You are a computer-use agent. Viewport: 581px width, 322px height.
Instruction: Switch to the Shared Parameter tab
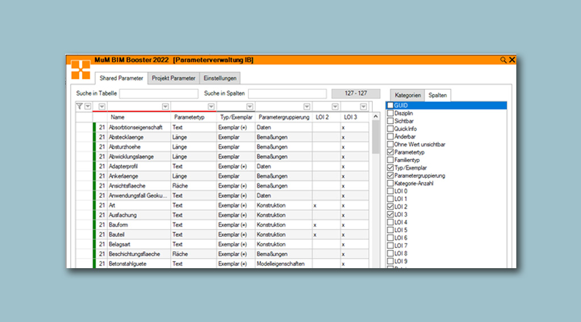121,78
